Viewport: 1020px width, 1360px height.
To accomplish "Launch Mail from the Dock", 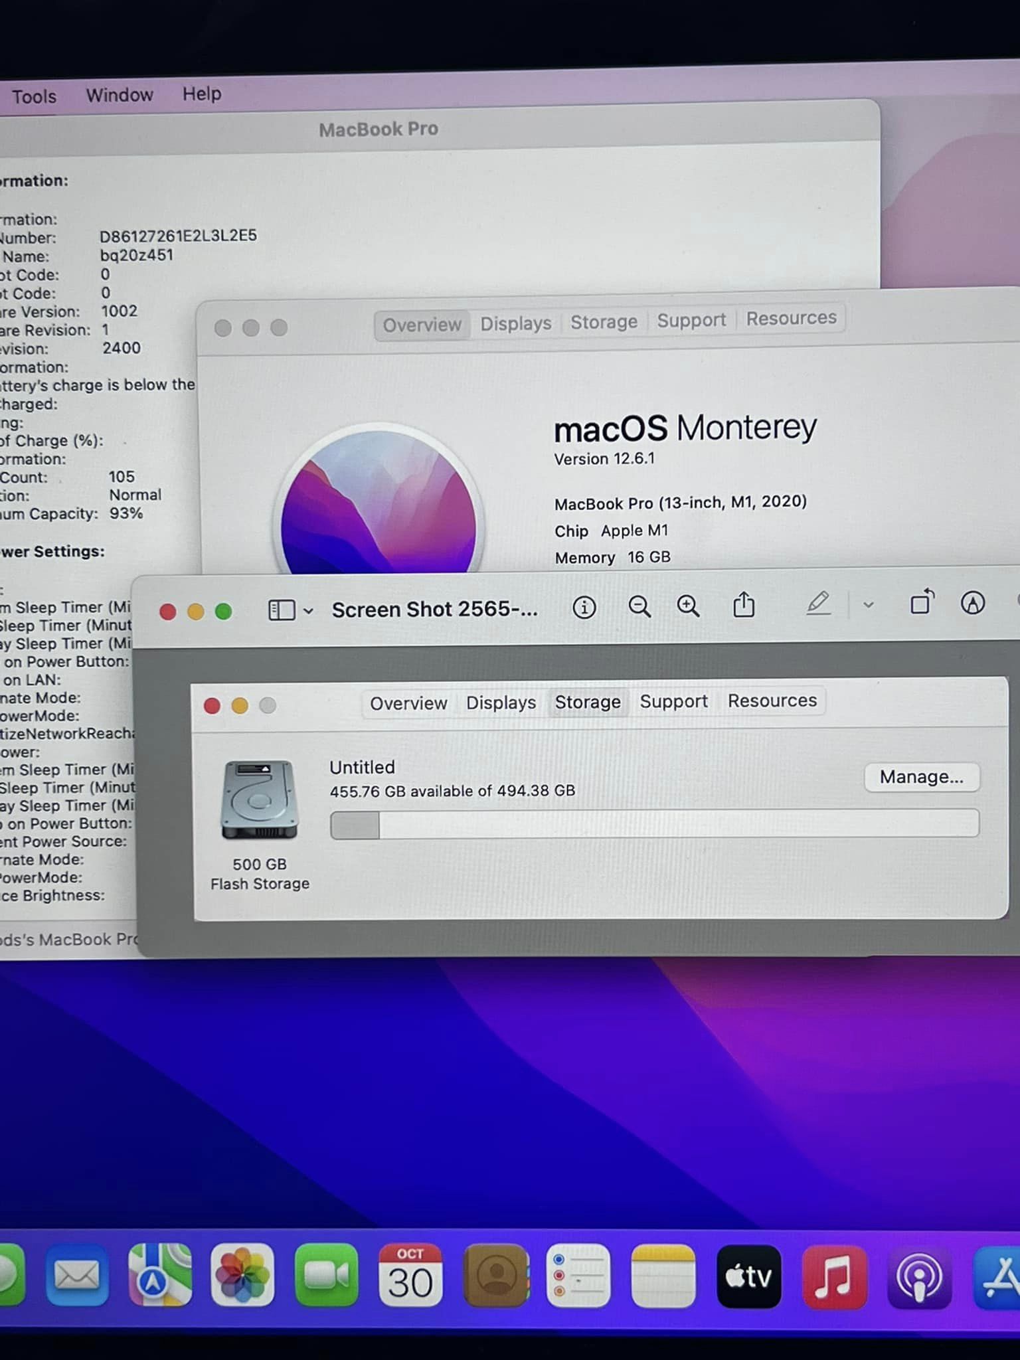I will pos(77,1276).
